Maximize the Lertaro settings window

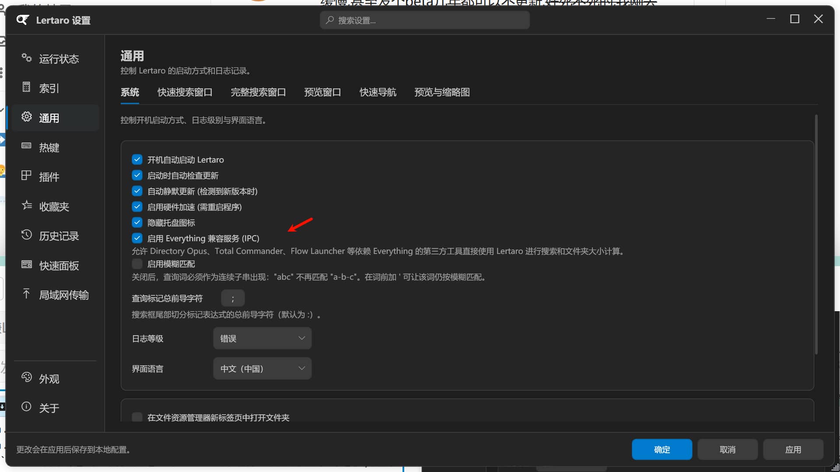794,19
